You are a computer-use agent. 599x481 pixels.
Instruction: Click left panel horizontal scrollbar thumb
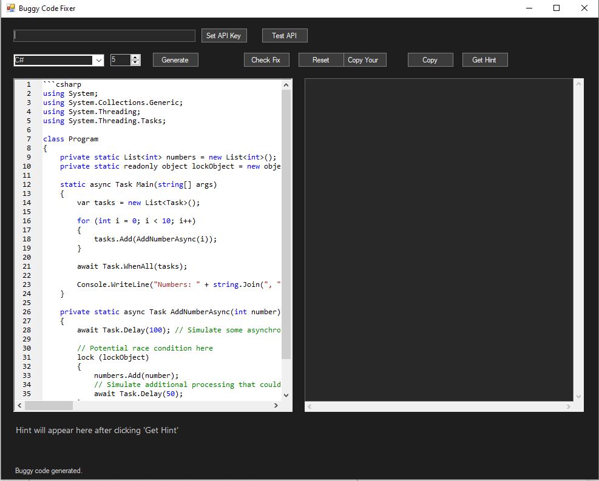49,405
